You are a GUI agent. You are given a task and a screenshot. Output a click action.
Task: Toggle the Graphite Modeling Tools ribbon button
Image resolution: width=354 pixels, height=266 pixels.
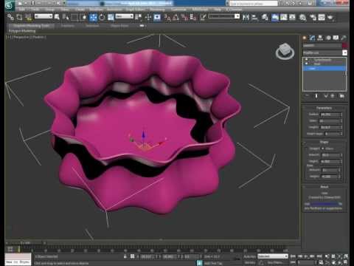275,17
